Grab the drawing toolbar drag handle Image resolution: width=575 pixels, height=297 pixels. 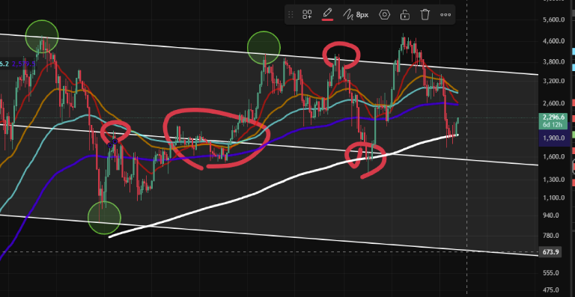[290, 15]
